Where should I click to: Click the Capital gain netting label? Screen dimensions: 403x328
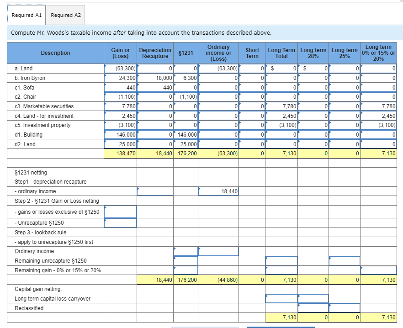click(38, 289)
